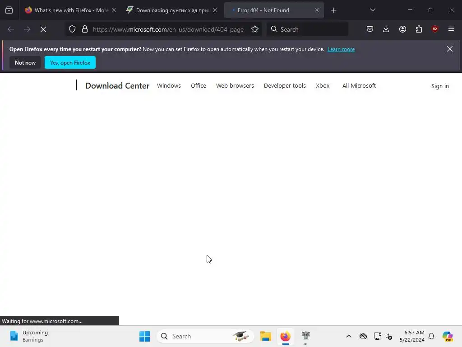
Task: Open uBlock Origin extension icon
Action: tap(435, 29)
